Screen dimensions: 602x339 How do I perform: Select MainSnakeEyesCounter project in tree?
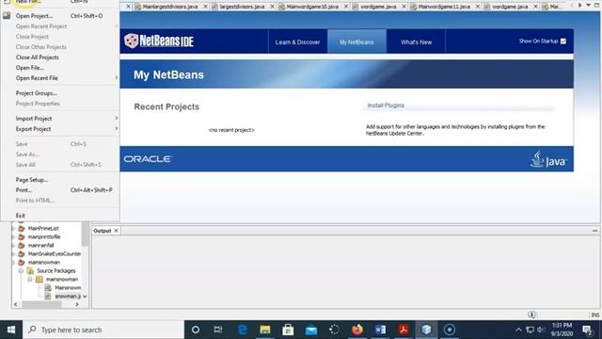55,253
